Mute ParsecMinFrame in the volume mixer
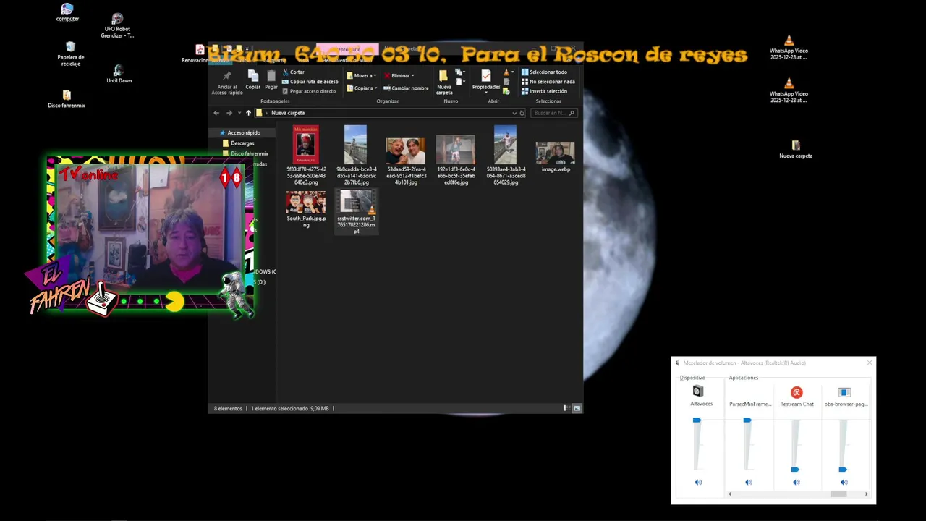The height and width of the screenshot is (521, 926). pyautogui.click(x=748, y=483)
